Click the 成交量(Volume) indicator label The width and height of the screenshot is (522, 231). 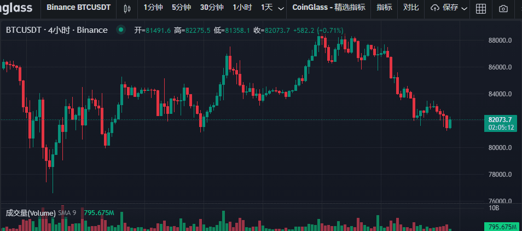tap(31, 213)
